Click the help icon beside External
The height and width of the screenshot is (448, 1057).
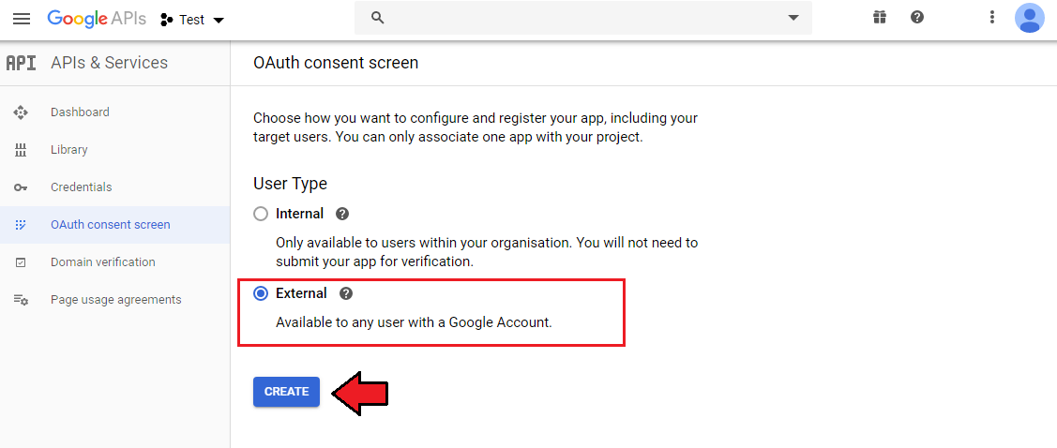coord(346,293)
